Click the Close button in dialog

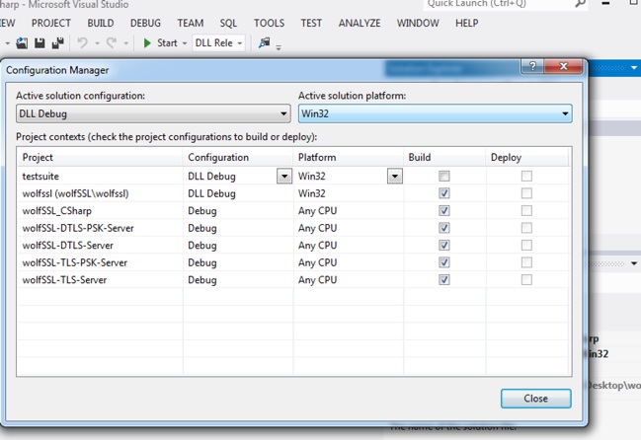pyautogui.click(x=536, y=399)
